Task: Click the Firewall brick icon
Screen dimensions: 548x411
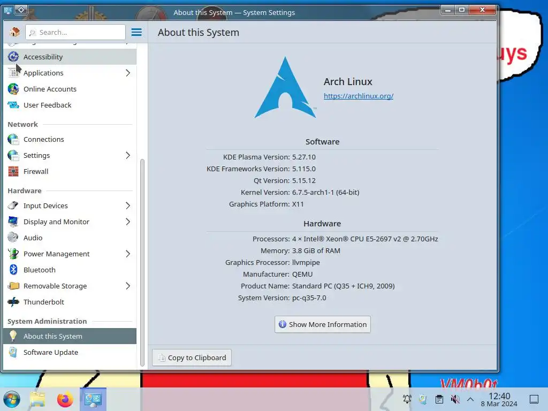Action: pyautogui.click(x=13, y=171)
